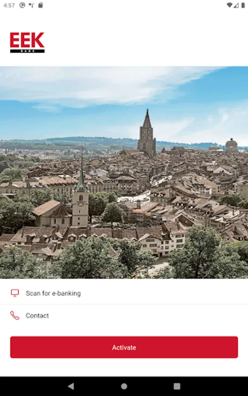Tap the 4:57 clock in status bar

pyautogui.click(x=9, y=5)
